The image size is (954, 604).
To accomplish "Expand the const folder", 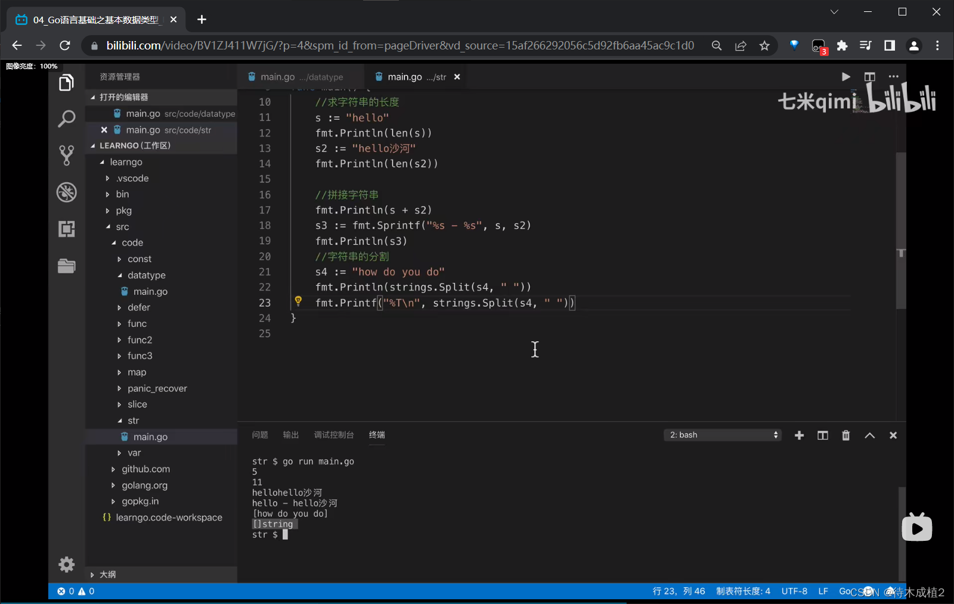I will [119, 259].
